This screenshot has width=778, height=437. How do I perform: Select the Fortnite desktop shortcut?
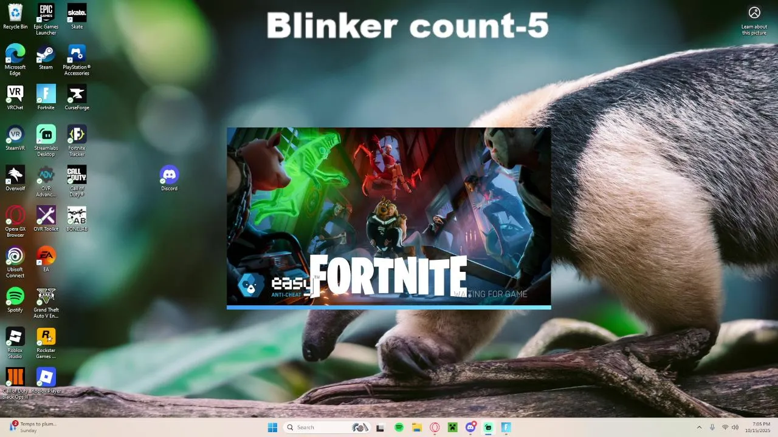pos(46,97)
